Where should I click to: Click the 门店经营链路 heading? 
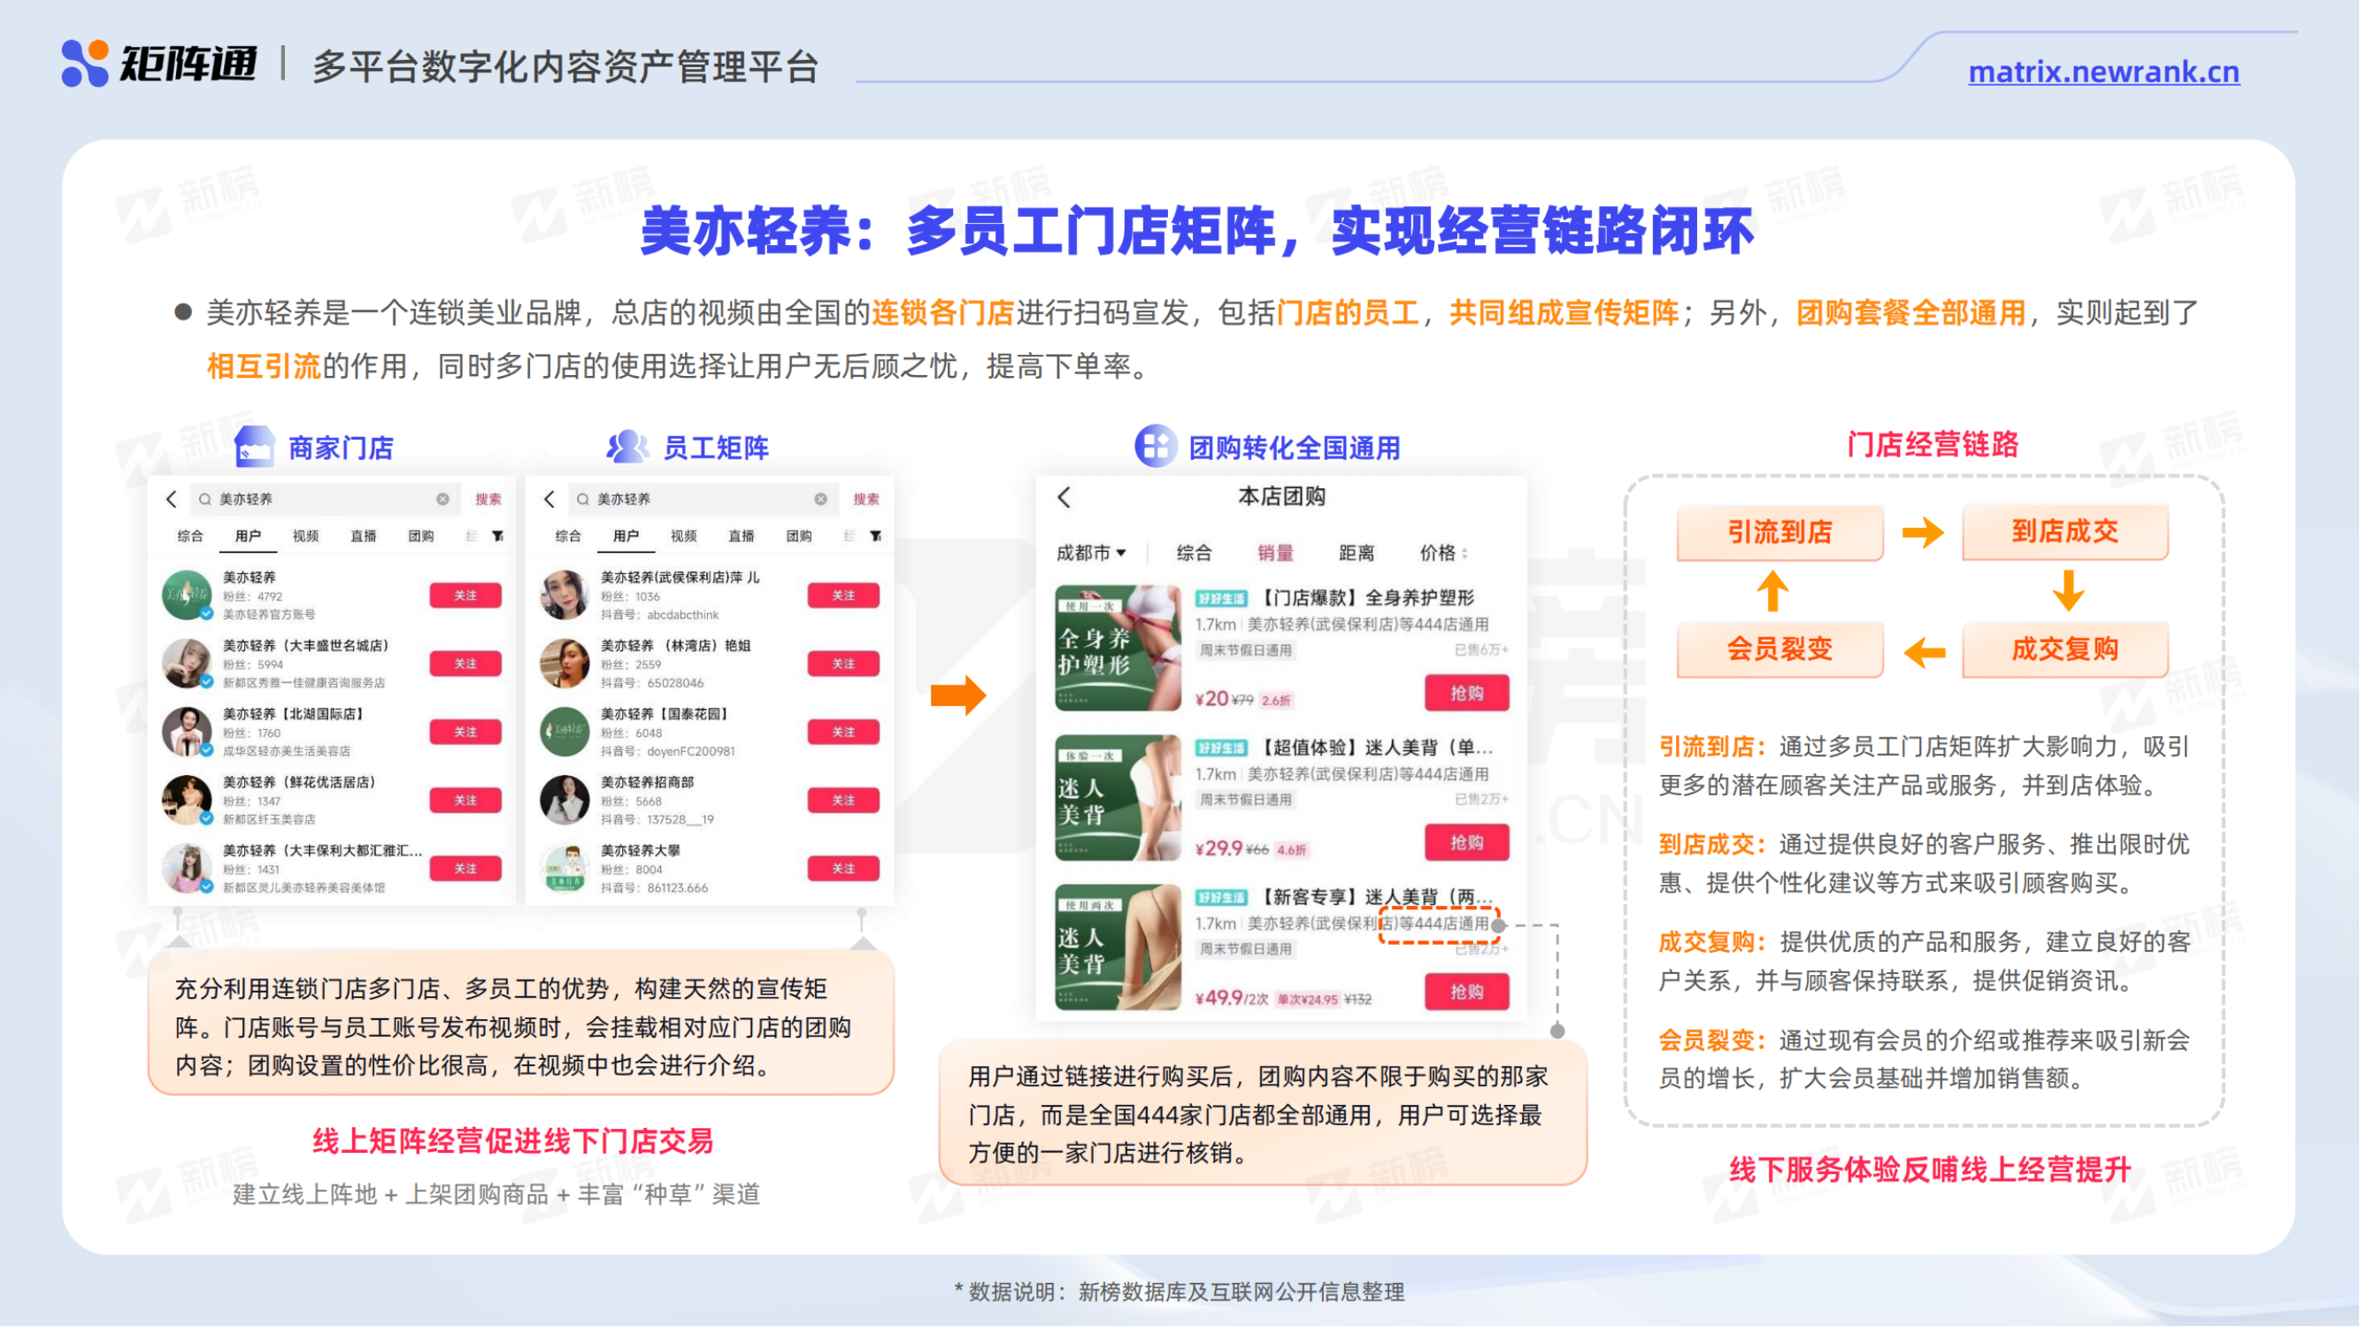click(1934, 445)
